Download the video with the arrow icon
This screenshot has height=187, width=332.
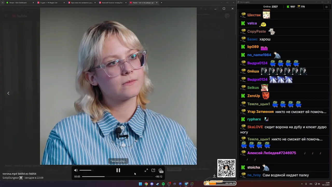point(214,176)
